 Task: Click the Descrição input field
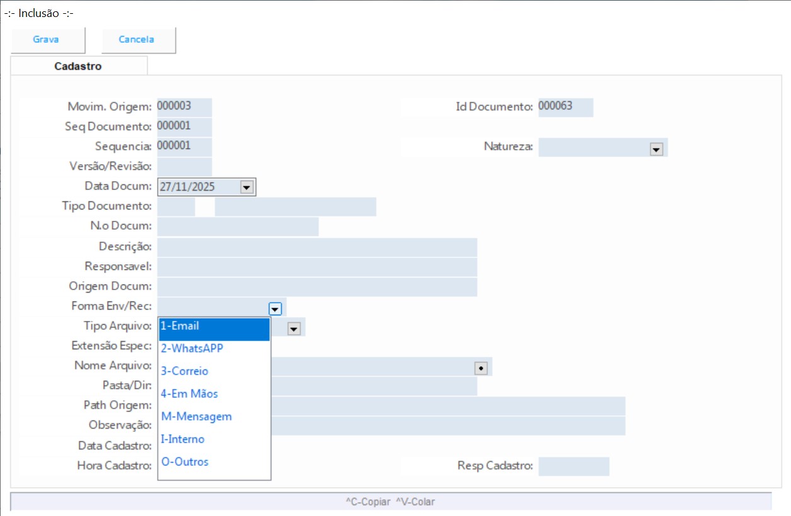[x=317, y=247]
